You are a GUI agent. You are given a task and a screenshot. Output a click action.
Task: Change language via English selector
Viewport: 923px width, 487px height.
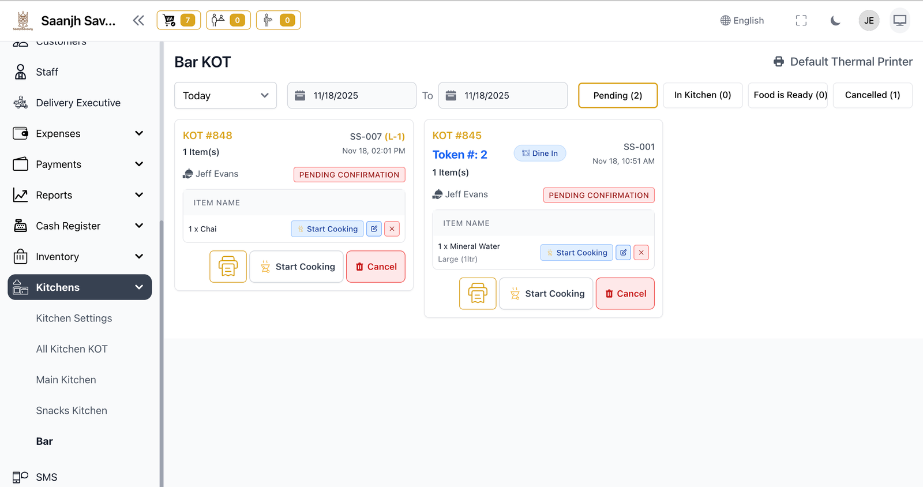point(742,21)
